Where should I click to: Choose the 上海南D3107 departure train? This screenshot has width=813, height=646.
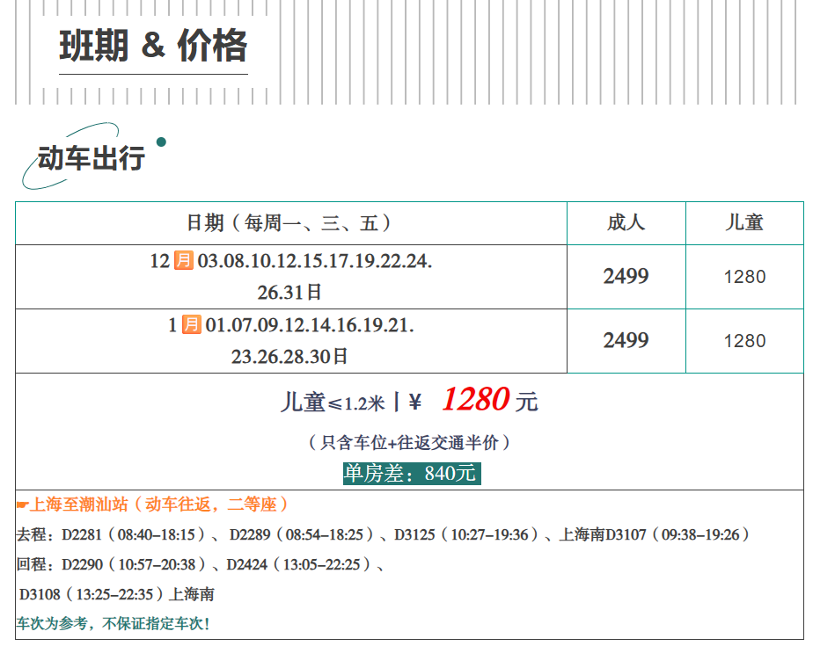coord(654,534)
